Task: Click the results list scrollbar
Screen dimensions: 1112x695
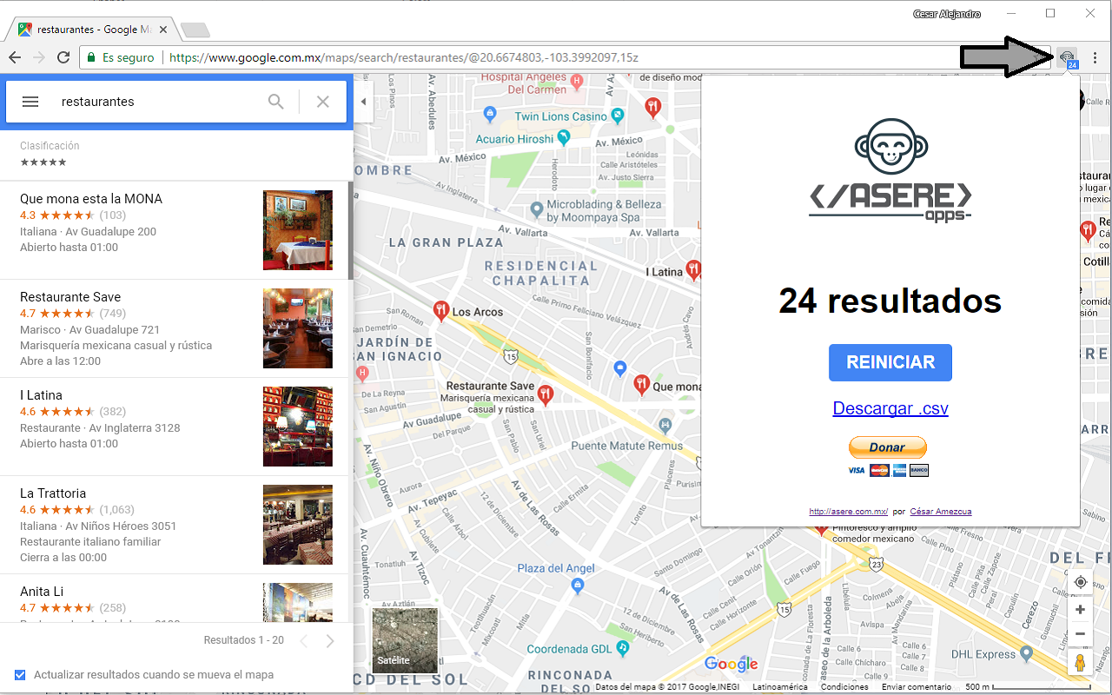Action: pyautogui.click(x=350, y=230)
